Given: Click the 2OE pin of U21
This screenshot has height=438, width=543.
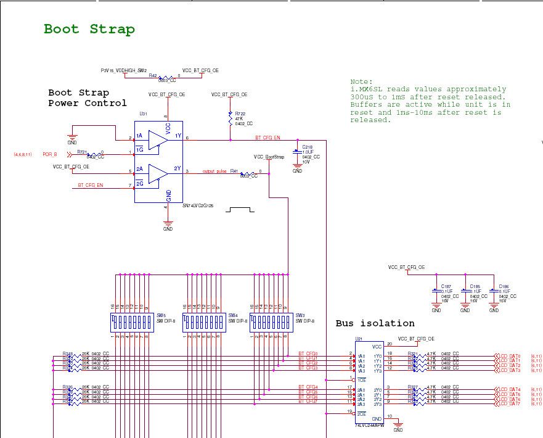Looking at the screenshot, I should coord(362,414).
